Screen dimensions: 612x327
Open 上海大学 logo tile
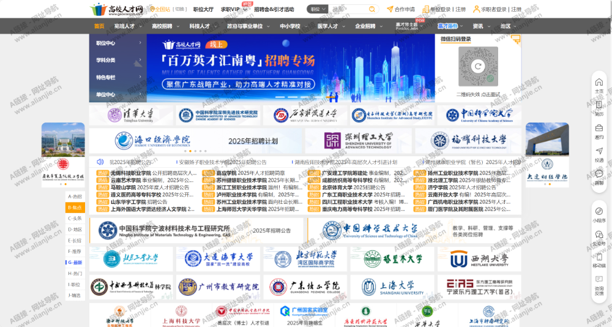pyautogui.click(x=392, y=287)
